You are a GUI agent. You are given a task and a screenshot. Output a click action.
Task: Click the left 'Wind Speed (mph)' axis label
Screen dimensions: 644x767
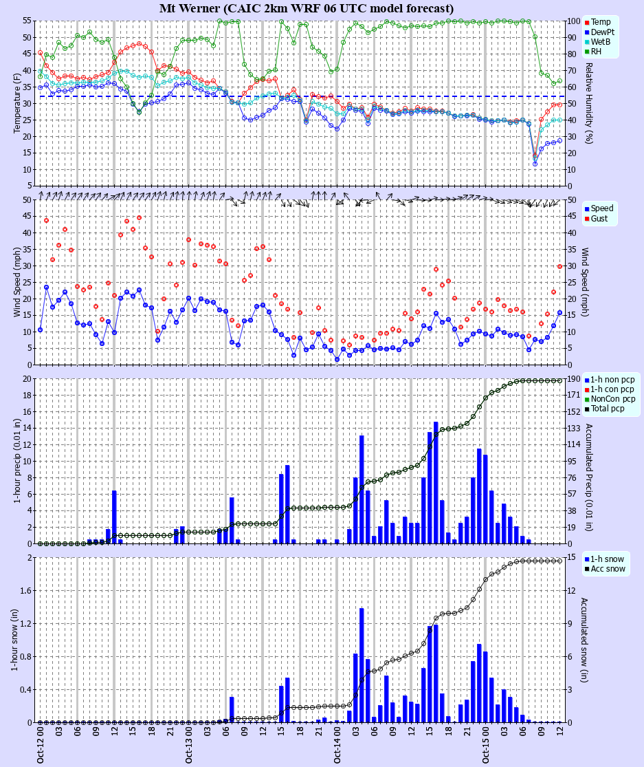(17, 282)
